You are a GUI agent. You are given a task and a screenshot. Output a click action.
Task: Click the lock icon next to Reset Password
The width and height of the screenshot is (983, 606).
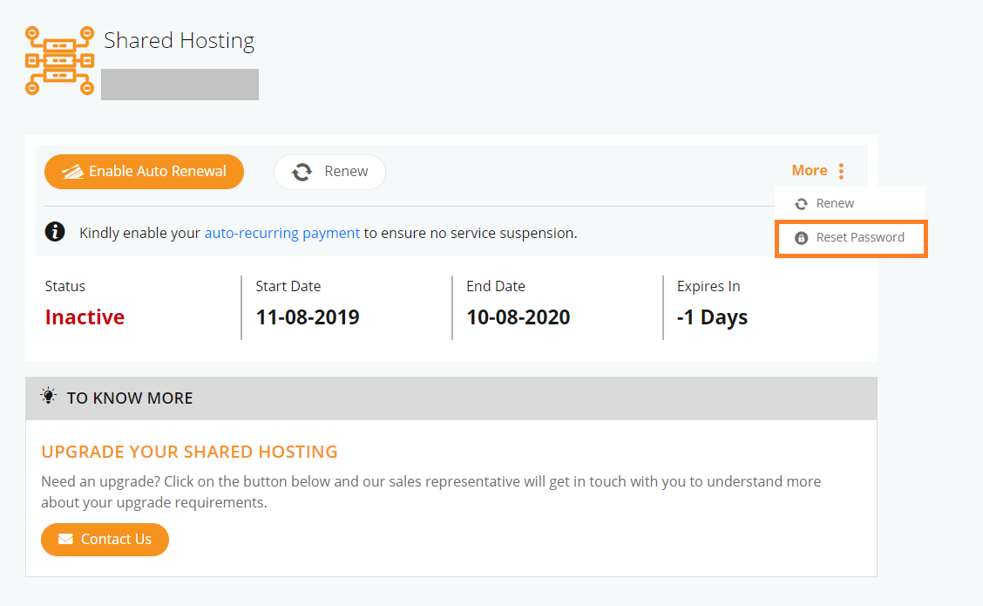801,238
